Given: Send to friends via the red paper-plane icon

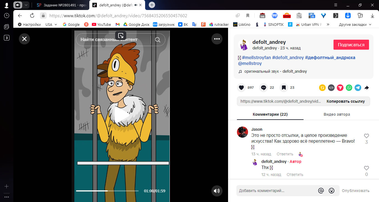Looking at the screenshot, I should pos(340,88).
